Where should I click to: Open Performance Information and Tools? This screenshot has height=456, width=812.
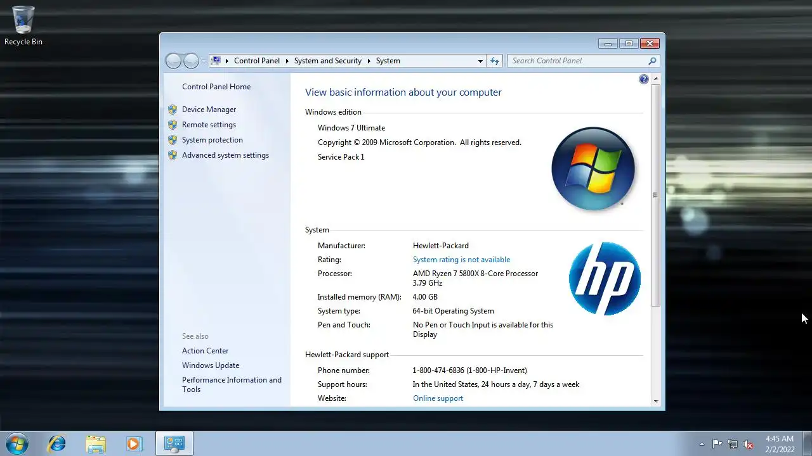(x=232, y=384)
